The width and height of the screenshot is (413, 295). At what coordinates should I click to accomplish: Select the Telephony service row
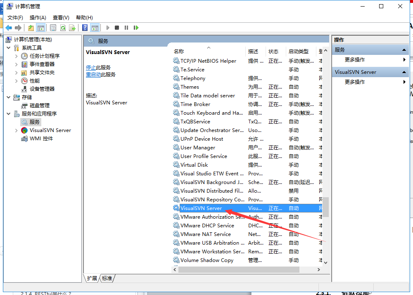[x=247, y=78]
